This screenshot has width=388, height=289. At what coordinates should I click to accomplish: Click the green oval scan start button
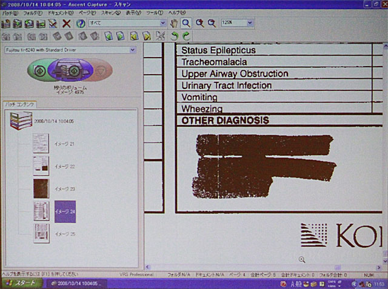[39, 71]
